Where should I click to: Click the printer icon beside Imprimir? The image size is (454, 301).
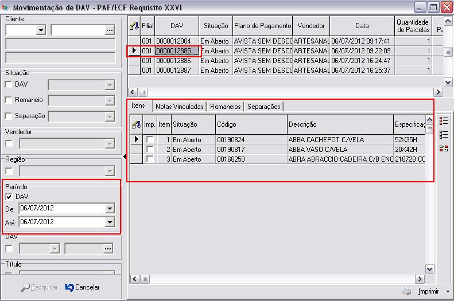click(408, 291)
